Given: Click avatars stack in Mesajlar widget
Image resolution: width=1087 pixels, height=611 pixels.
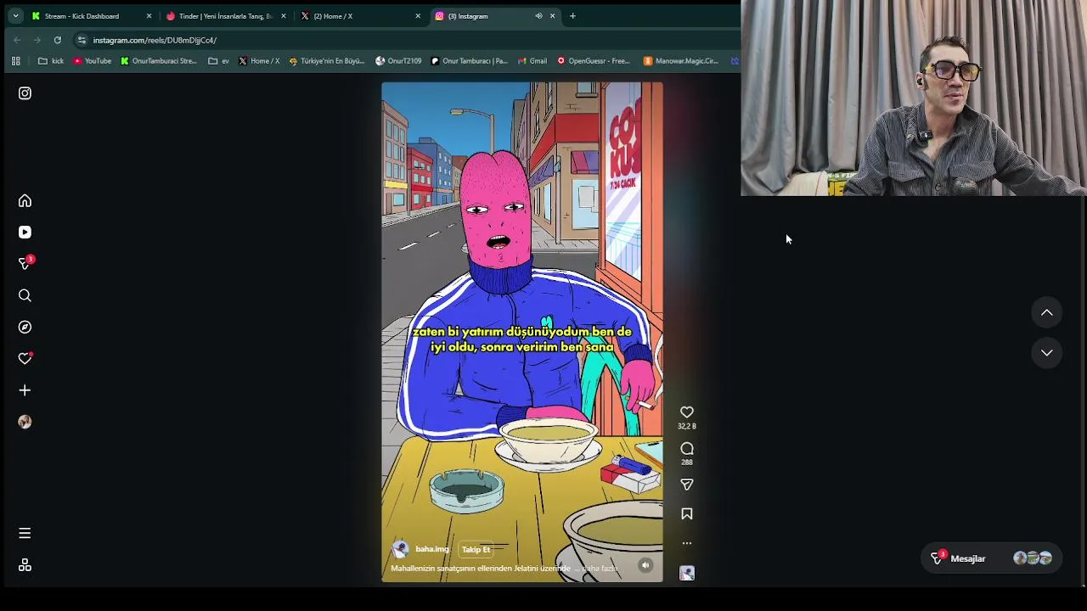Looking at the screenshot, I should pyautogui.click(x=1033, y=558).
